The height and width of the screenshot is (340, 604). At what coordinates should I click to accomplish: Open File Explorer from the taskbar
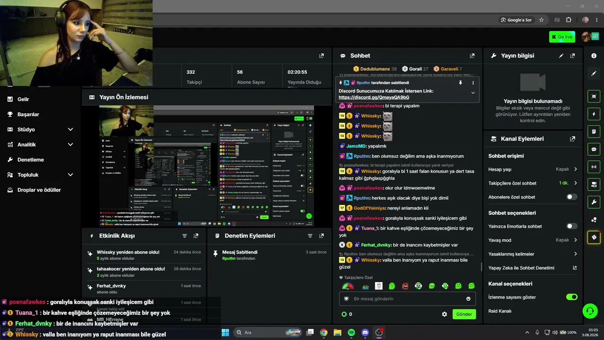pos(337,332)
